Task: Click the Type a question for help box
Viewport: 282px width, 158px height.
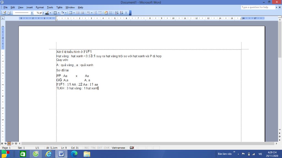Action: coord(258,7)
